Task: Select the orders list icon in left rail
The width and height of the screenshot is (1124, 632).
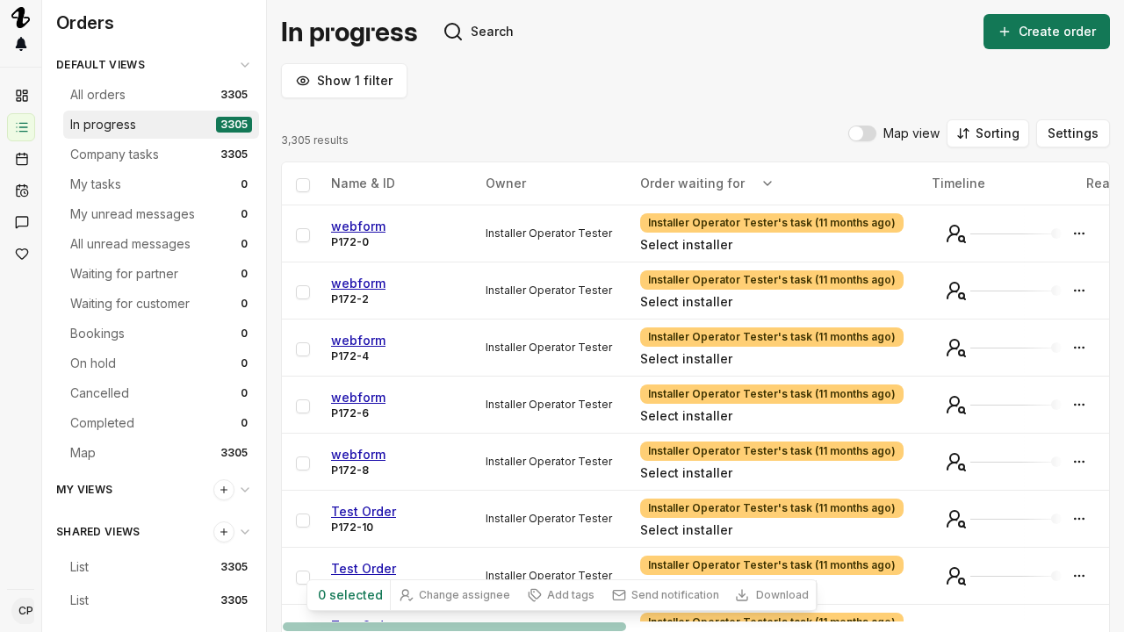Action: pos(22,127)
